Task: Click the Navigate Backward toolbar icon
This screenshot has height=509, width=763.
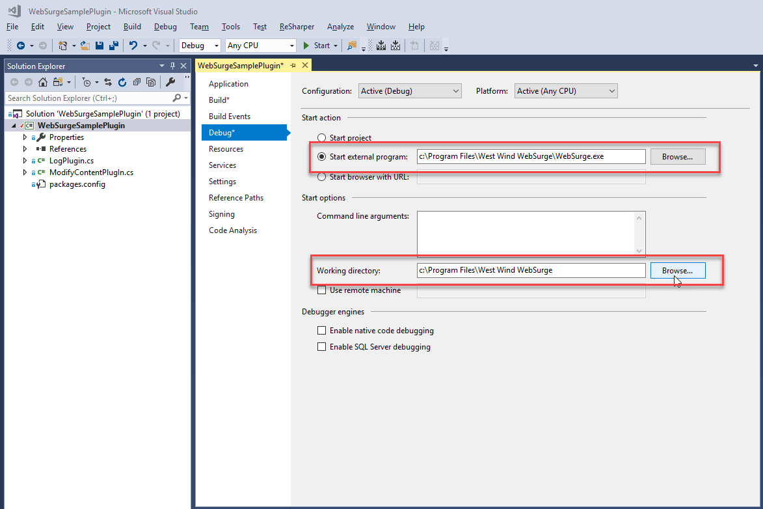Action: coord(20,46)
